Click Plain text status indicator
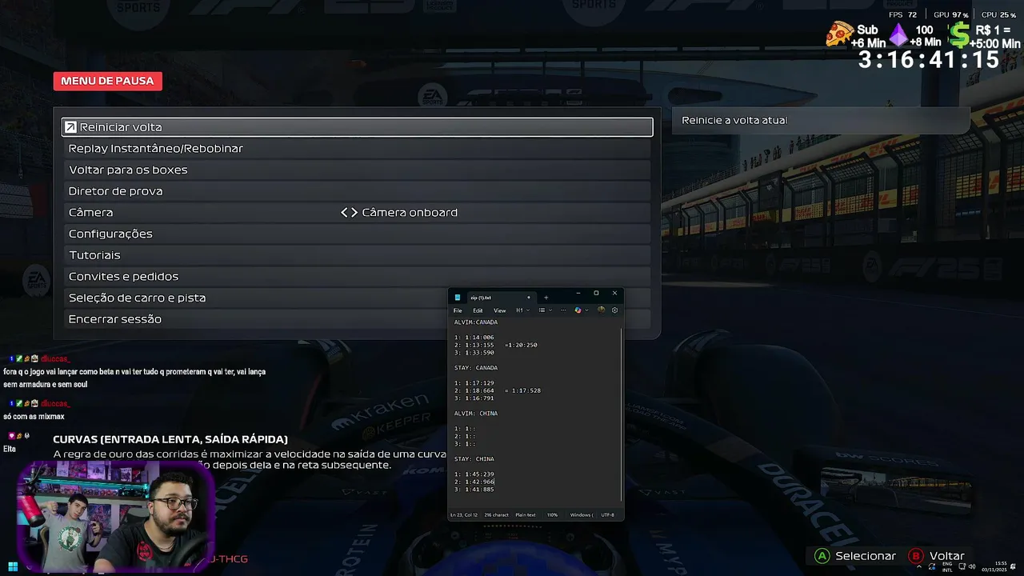1024x576 pixels. [526, 514]
